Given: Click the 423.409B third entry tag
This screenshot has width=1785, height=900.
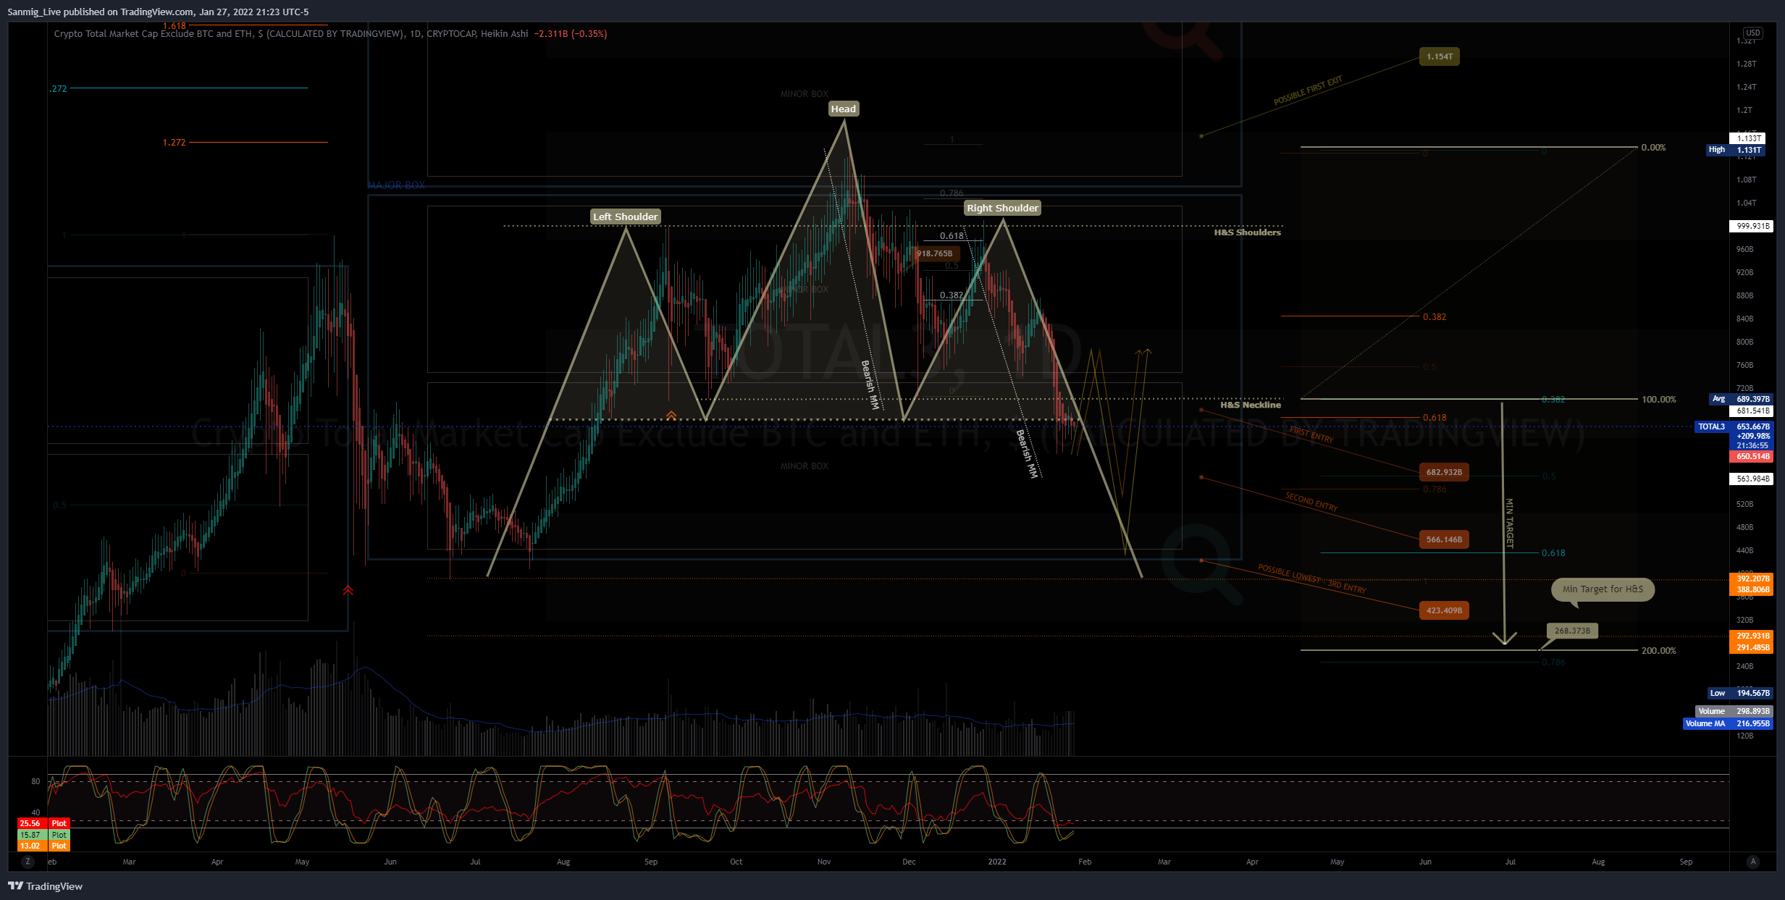Looking at the screenshot, I should click(1444, 610).
